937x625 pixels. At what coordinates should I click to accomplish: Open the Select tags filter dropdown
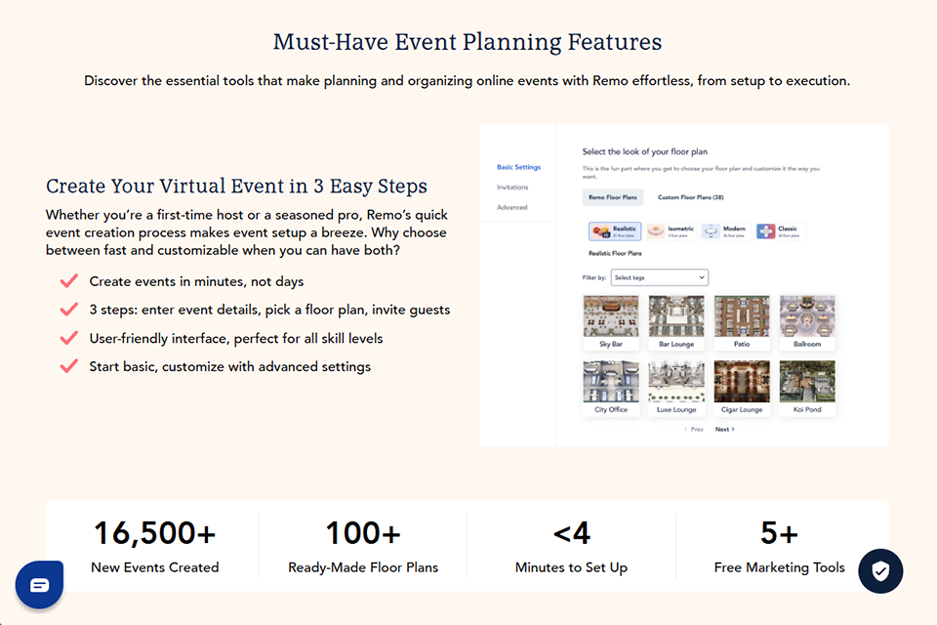point(659,277)
